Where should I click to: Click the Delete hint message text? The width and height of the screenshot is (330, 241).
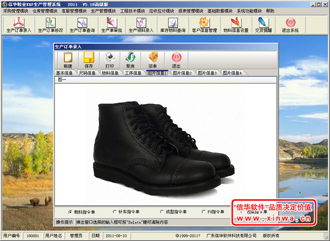tap(122, 222)
